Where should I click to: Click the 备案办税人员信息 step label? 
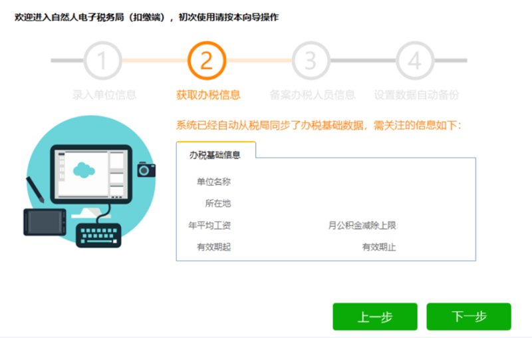(x=313, y=95)
